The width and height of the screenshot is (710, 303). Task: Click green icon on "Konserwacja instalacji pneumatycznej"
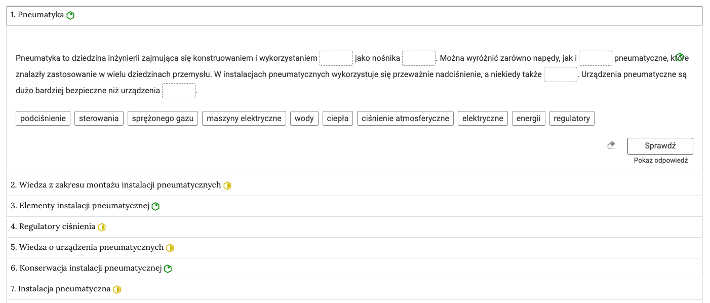[167, 269]
